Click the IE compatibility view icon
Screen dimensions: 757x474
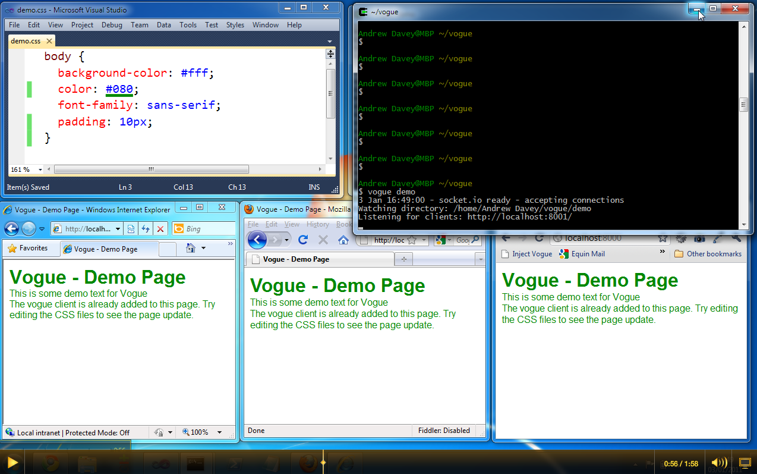[131, 229]
